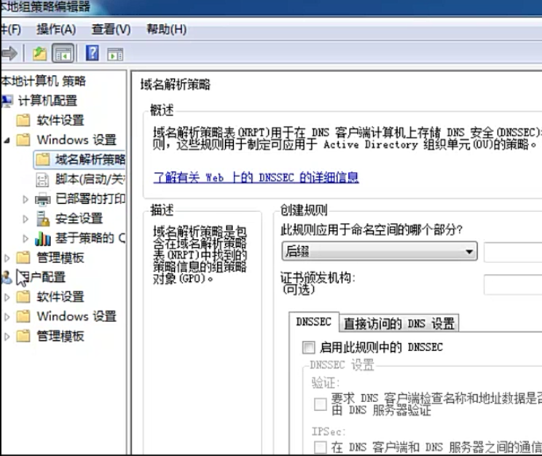
Task: Enable 启用此规则中的 DNSSEC checkbox
Action: [x=308, y=347]
